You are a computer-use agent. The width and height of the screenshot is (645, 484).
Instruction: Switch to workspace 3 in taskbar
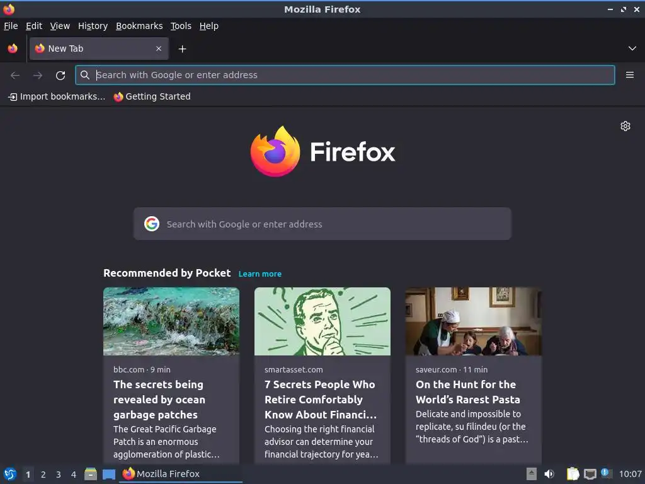(59, 475)
